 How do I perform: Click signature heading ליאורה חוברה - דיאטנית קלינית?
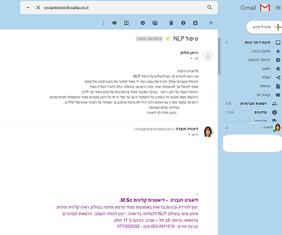point(159,200)
